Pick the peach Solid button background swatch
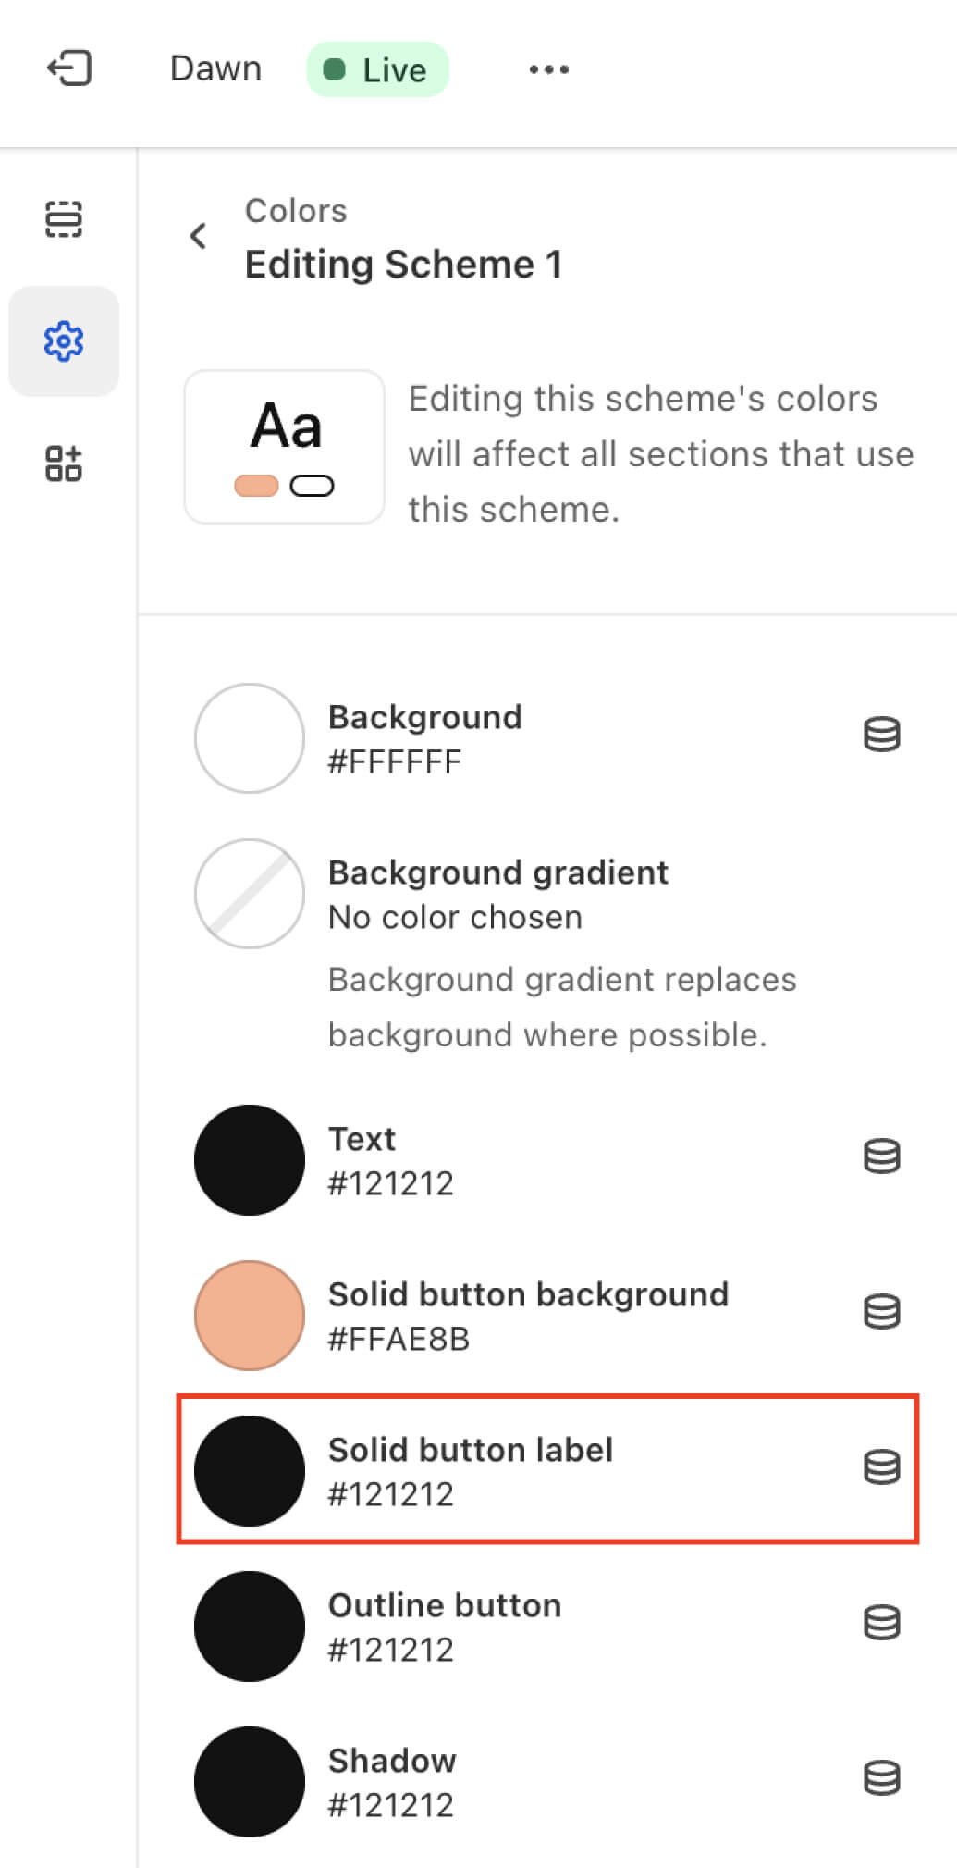Viewport: 957px width, 1868px height. click(250, 1316)
